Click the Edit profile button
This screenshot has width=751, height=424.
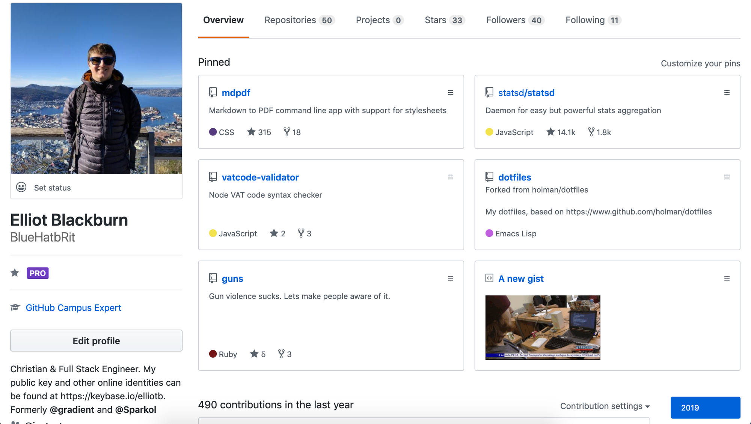pos(96,341)
